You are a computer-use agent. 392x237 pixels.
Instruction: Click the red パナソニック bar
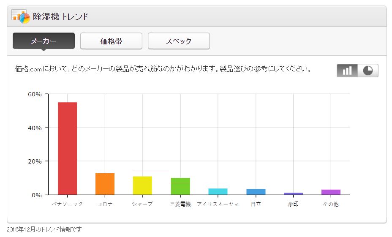67,149
